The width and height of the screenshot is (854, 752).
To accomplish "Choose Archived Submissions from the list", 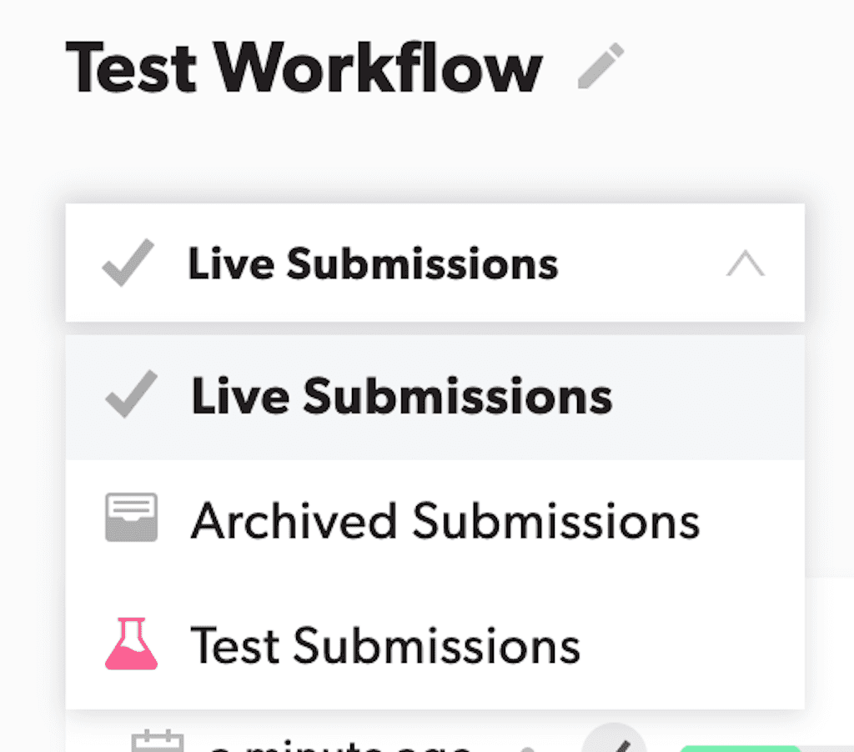I will coord(445,521).
